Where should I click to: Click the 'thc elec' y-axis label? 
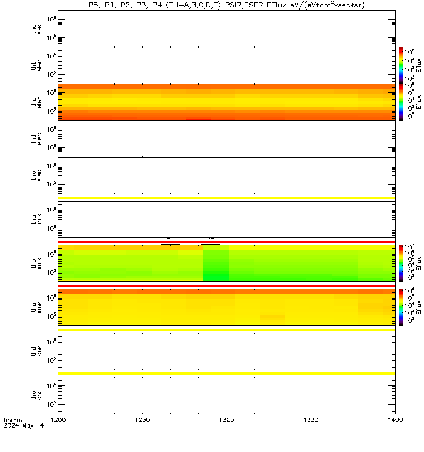click(x=37, y=102)
